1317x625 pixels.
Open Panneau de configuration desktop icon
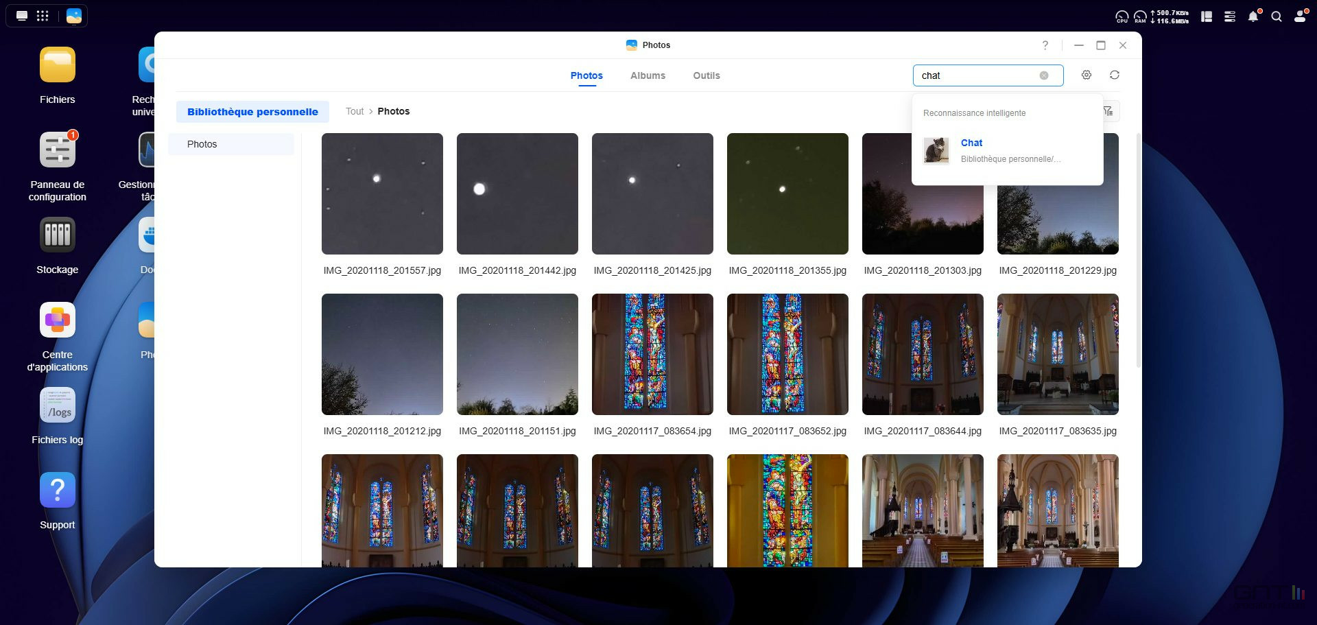tap(58, 150)
